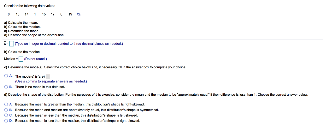This screenshot has height=126, width=323.
Task: Choose shape option D right-skewed, mean less
Action: (x=6, y=121)
